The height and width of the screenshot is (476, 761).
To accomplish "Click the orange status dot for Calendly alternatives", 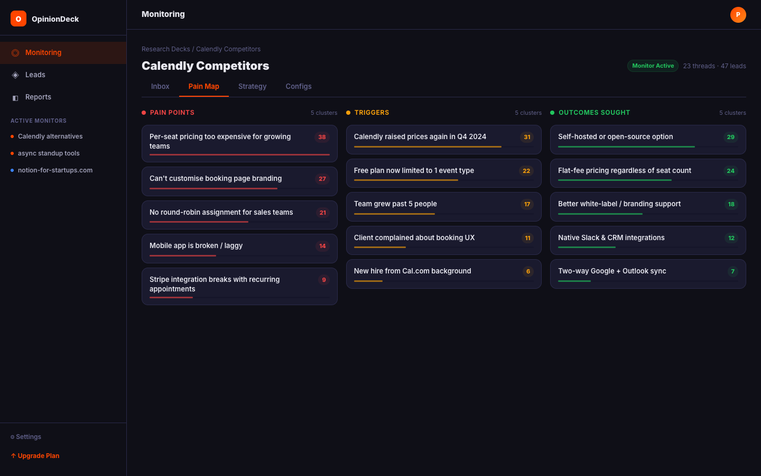I will (x=11, y=136).
